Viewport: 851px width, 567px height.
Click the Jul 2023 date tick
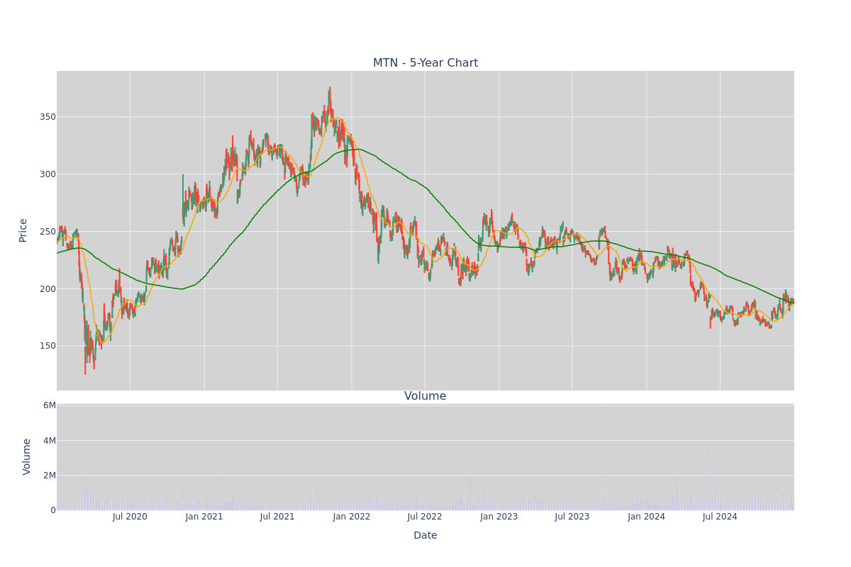[x=572, y=517]
